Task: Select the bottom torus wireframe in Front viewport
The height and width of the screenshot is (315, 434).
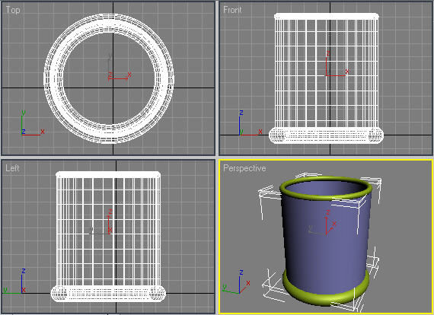Action: click(x=327, y=135)
